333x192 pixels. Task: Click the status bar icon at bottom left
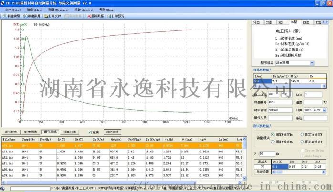pyautogui.click(x=2, y=188)
